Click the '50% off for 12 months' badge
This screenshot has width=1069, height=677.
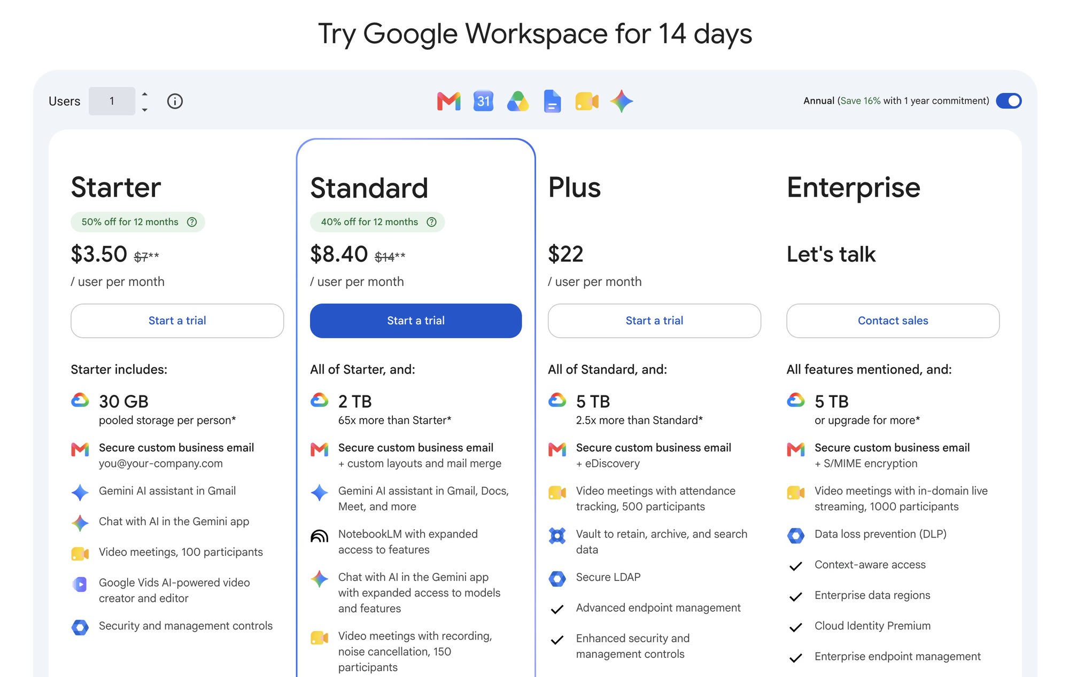click(138, 222)
